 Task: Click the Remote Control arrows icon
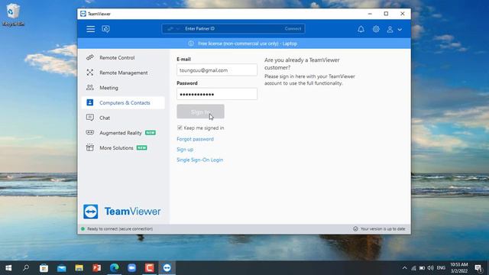click(90, 57)
